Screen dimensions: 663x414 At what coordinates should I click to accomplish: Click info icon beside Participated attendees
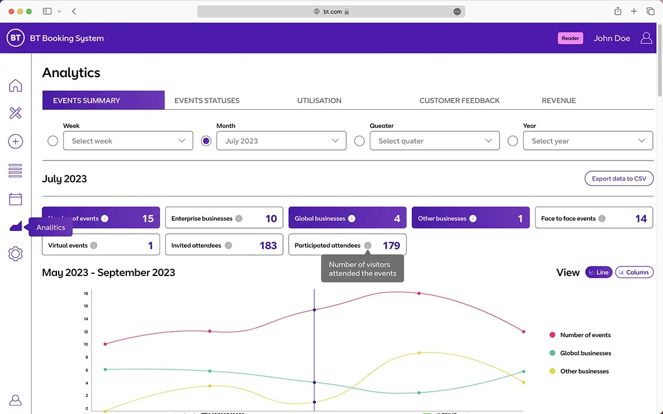[x=368, y=246]
